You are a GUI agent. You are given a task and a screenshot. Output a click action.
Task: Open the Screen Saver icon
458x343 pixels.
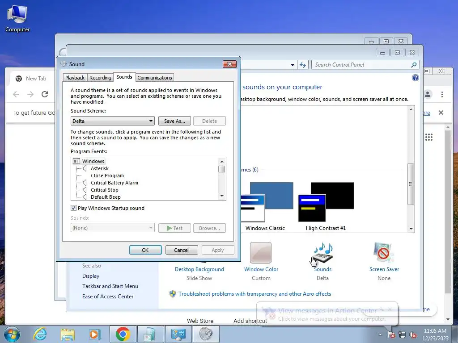[384, 253]
